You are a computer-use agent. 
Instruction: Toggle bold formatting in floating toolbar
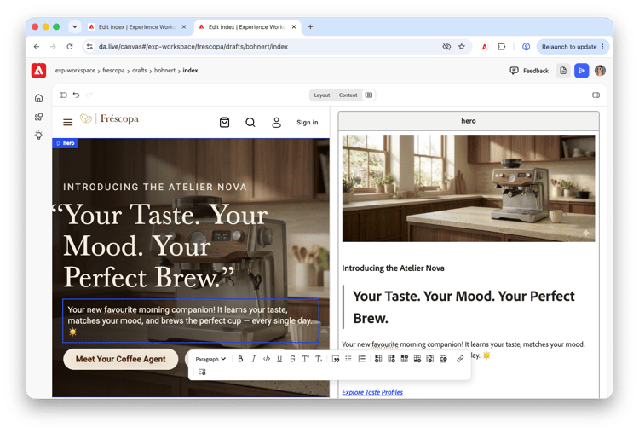[x=240, y=359]
